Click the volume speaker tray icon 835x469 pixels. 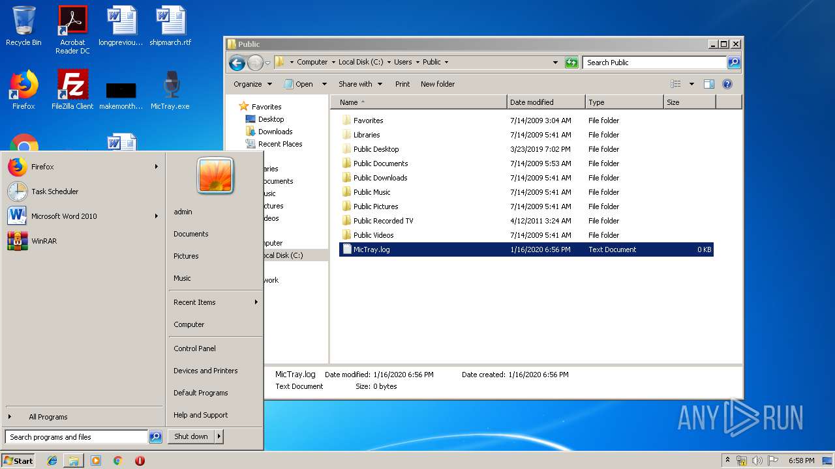pyautogui.click(x=757, y=461)
